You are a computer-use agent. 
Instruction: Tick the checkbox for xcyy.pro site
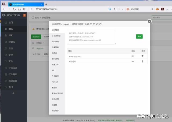[33, 48]
